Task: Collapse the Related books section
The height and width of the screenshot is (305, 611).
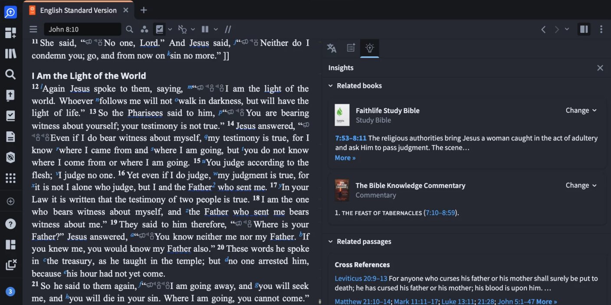Action: pyautogui.click(x=331, y=86)
